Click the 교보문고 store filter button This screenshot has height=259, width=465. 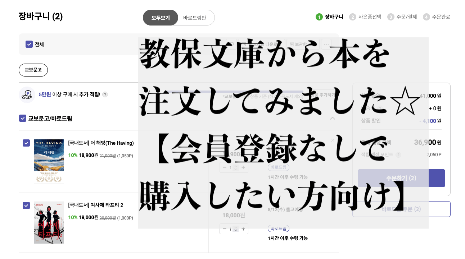(x=33, y=70)
